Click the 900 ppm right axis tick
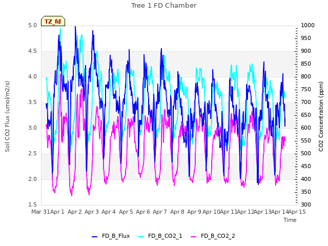328x246 pixels. pos(306,51)
